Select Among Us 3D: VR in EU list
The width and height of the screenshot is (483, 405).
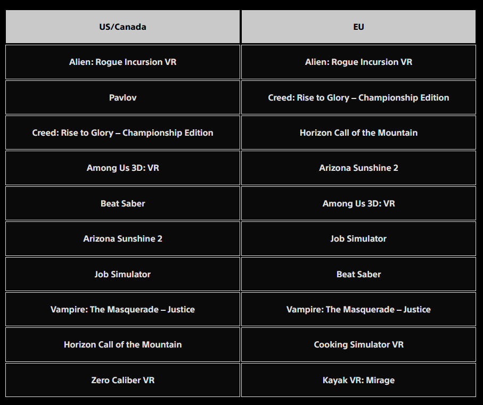coord(358,203)
